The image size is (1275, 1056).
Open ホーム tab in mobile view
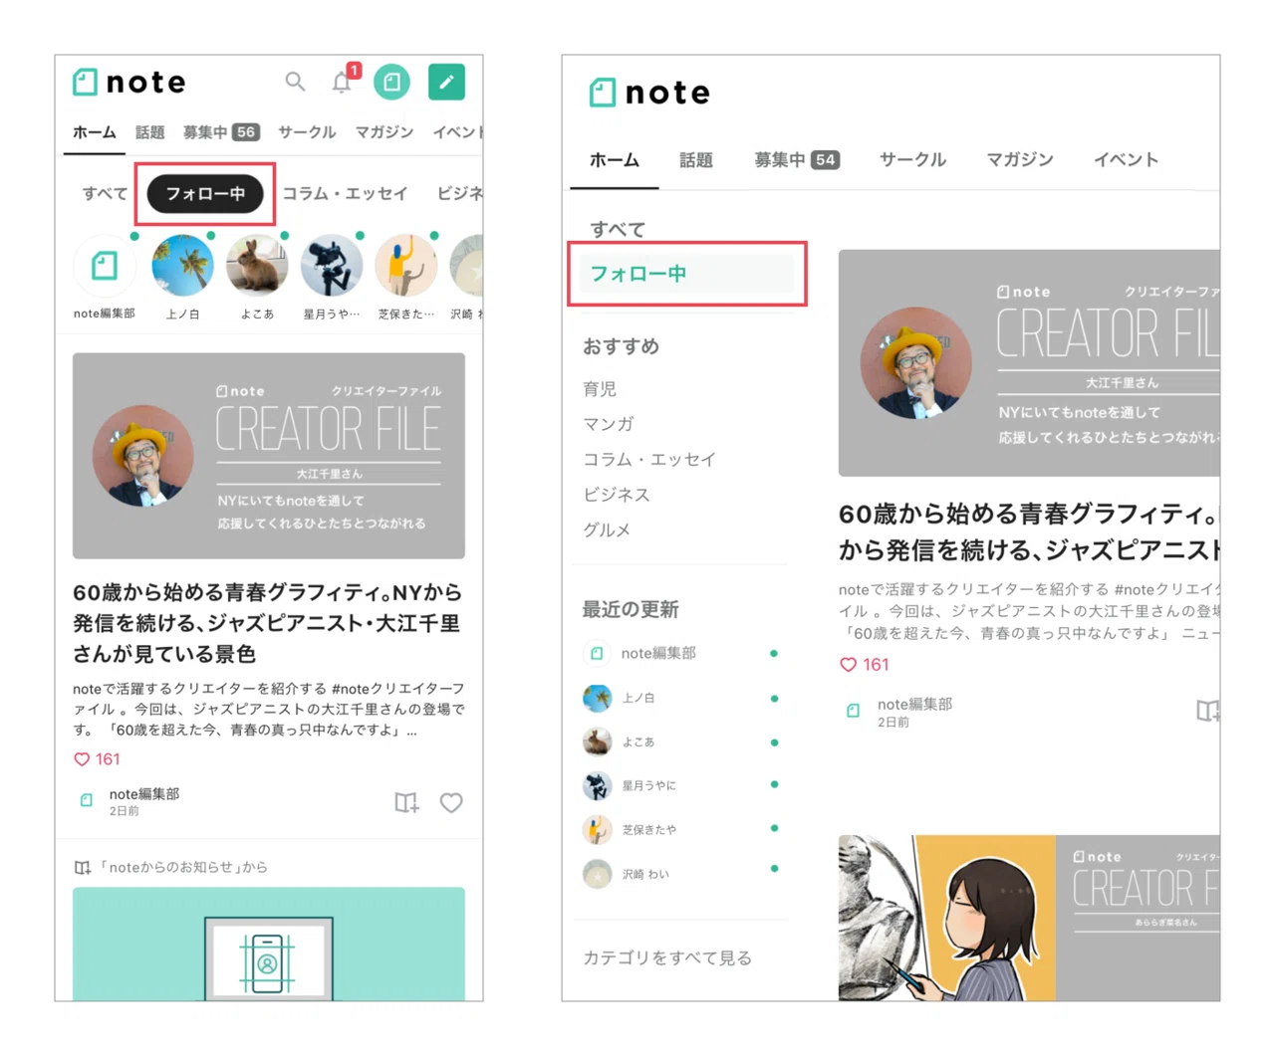tap(95, 132)
